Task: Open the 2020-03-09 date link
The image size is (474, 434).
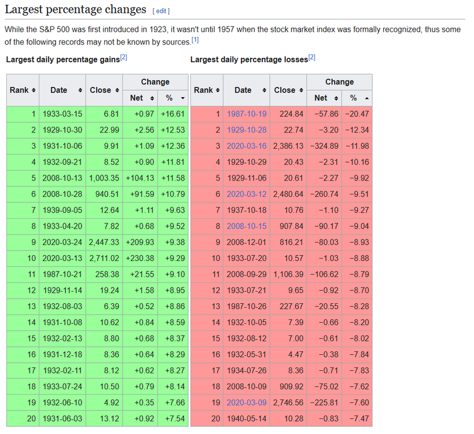Action: pos(247,403)
